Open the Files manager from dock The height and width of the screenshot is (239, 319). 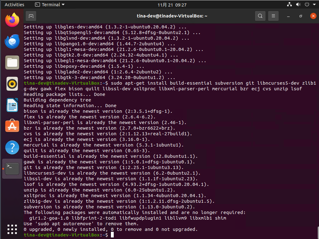tap(12, 62)
